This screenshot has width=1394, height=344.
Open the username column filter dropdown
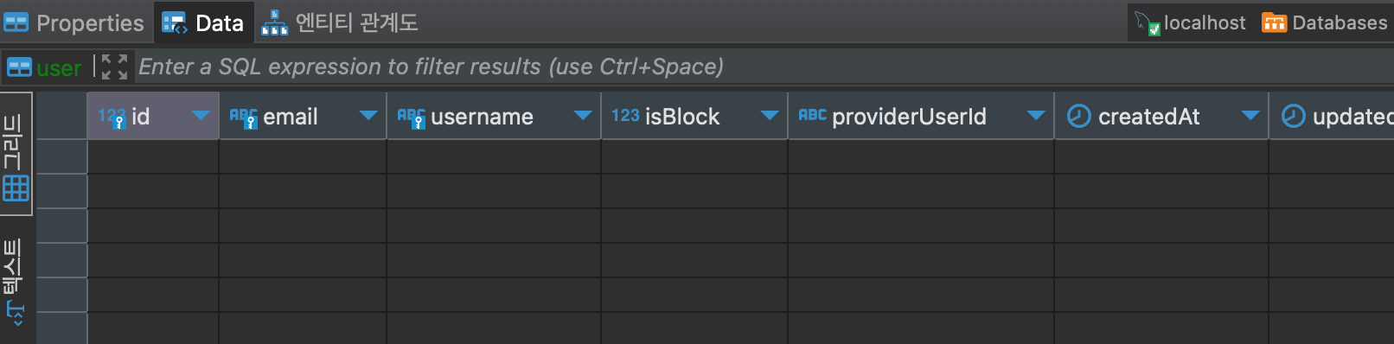(583, 116)
